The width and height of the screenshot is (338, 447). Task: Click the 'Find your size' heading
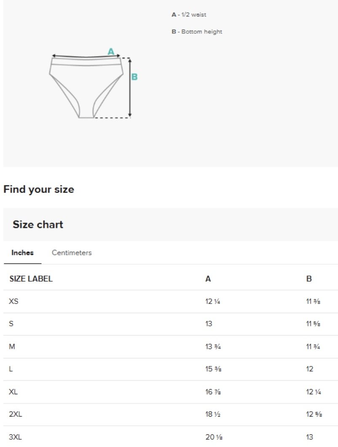pos(39,189)
